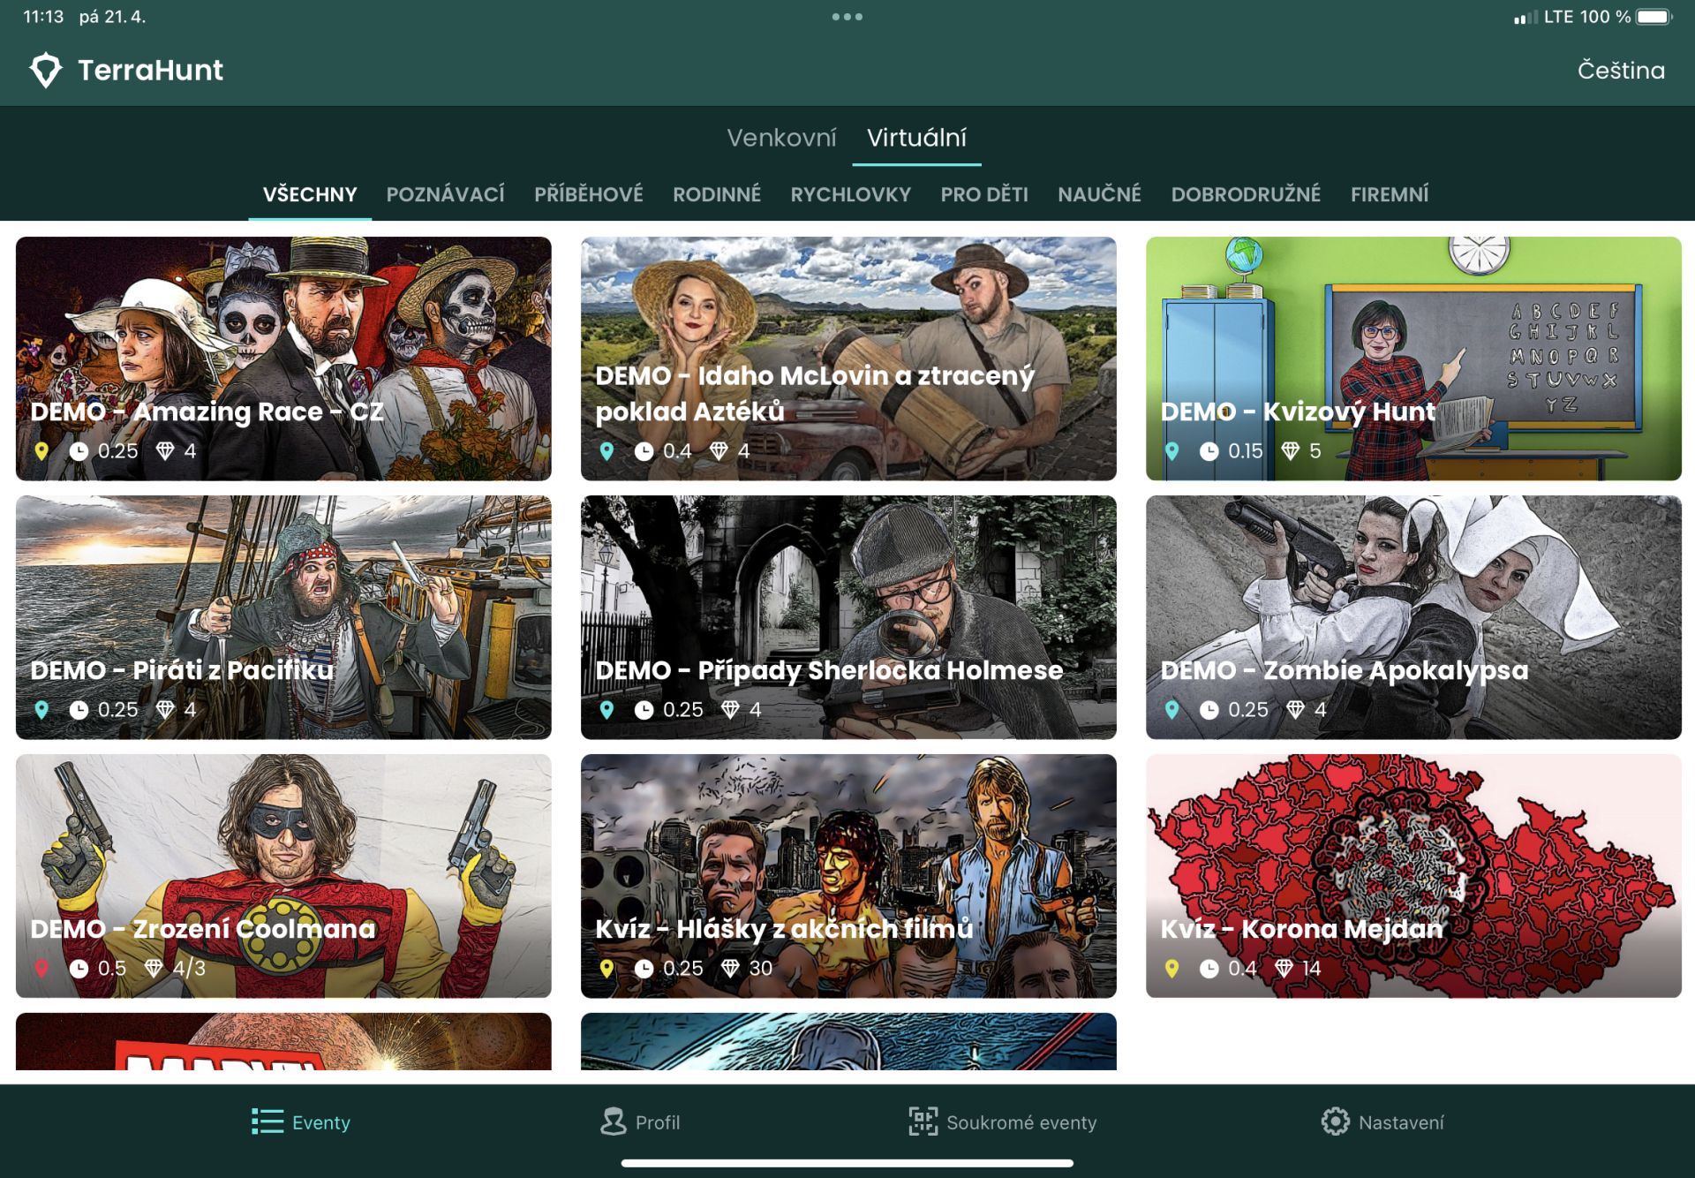Open the Soukromé eventy QR icon
The width and height of the screenshot is (1695, 1178).
923,1121
